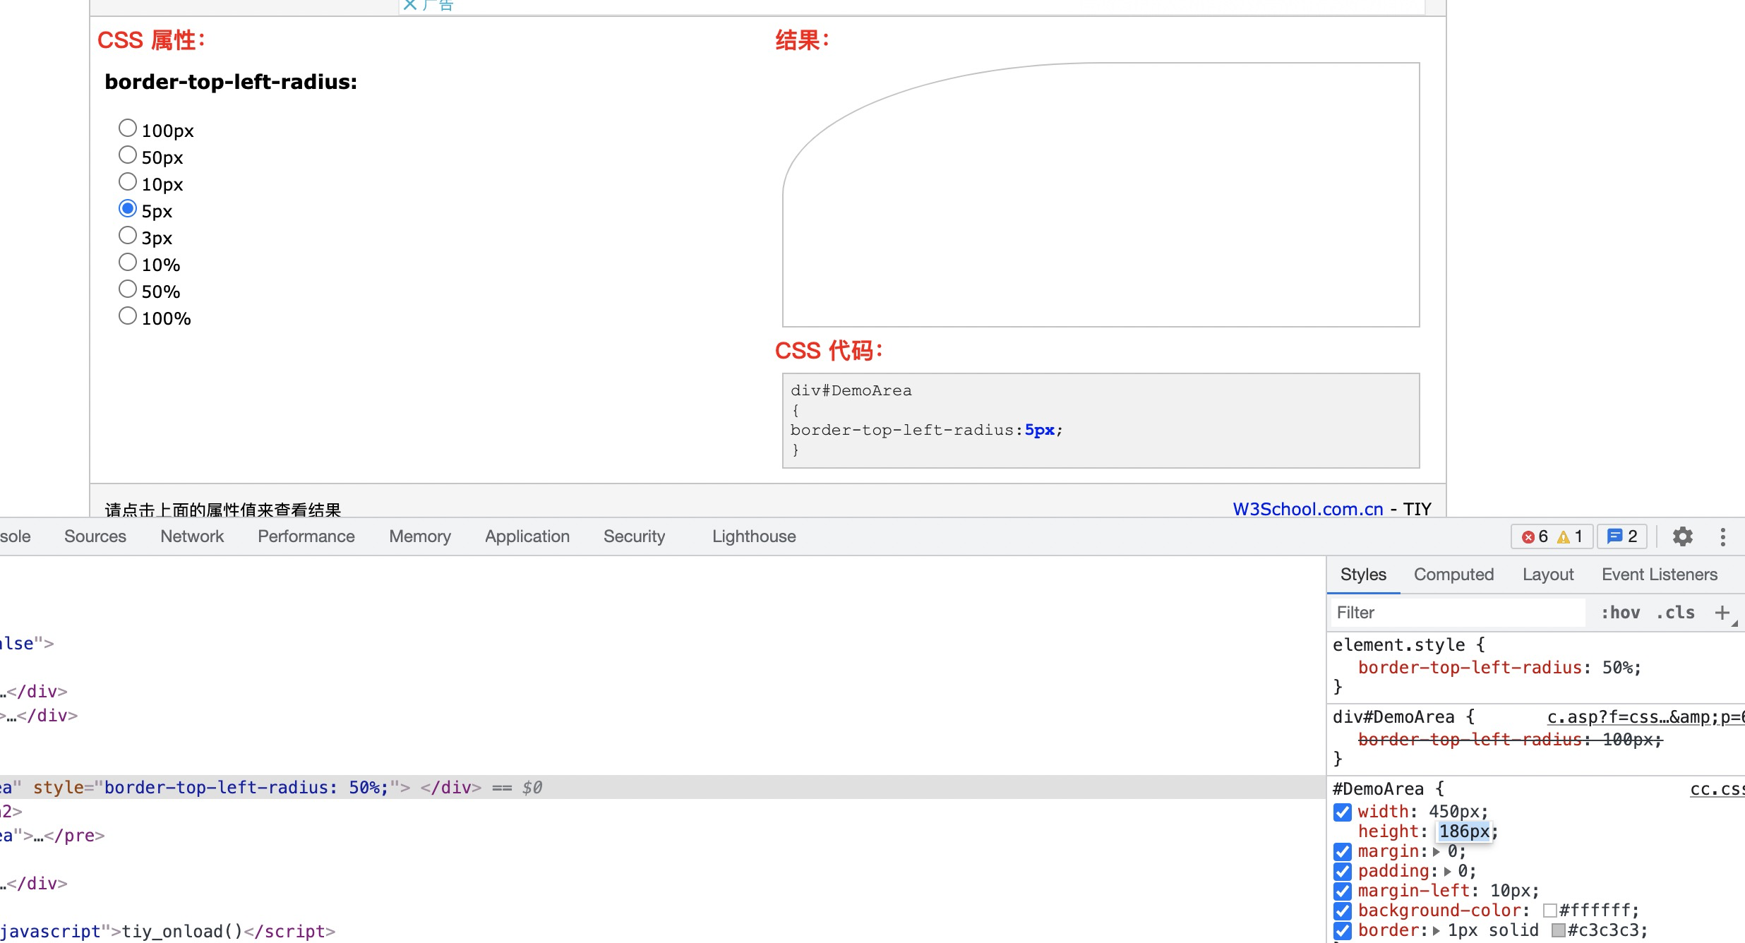Viewport: 1745px width, 943px height.
Task: Open the Network panel tab
Action: pos(192,536)
